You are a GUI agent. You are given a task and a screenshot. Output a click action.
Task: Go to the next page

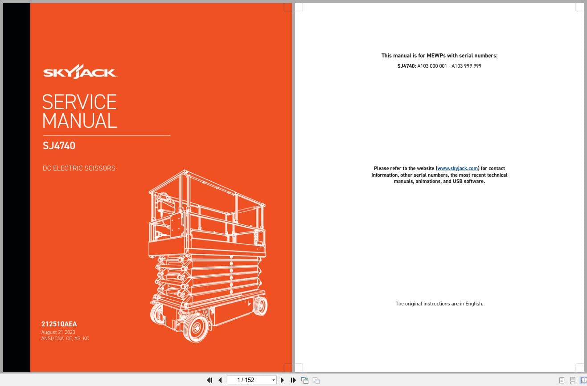click(x=282, y=380)
